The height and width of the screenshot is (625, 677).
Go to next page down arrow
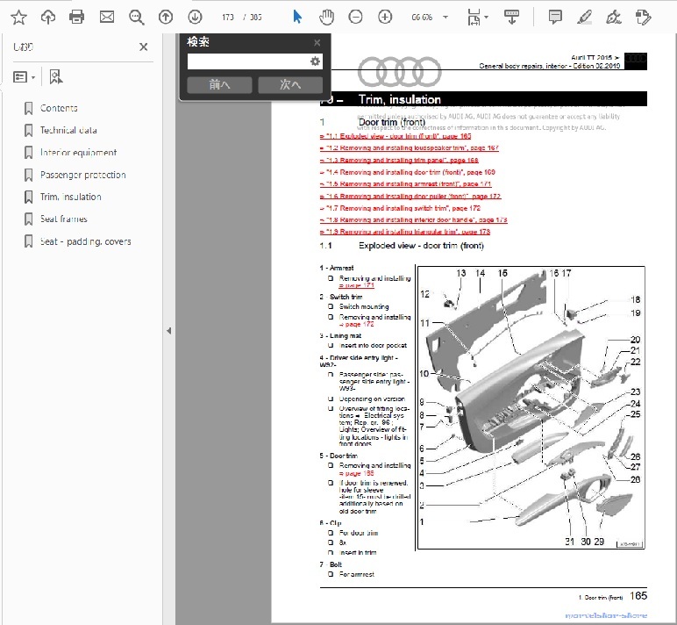[x=196, y=18]
